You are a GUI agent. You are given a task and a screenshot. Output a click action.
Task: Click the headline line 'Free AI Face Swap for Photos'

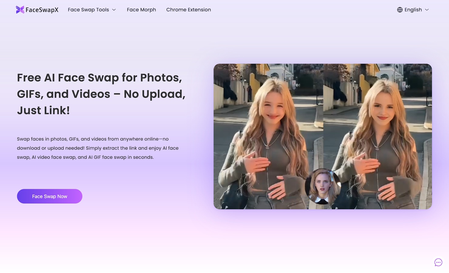100,78
